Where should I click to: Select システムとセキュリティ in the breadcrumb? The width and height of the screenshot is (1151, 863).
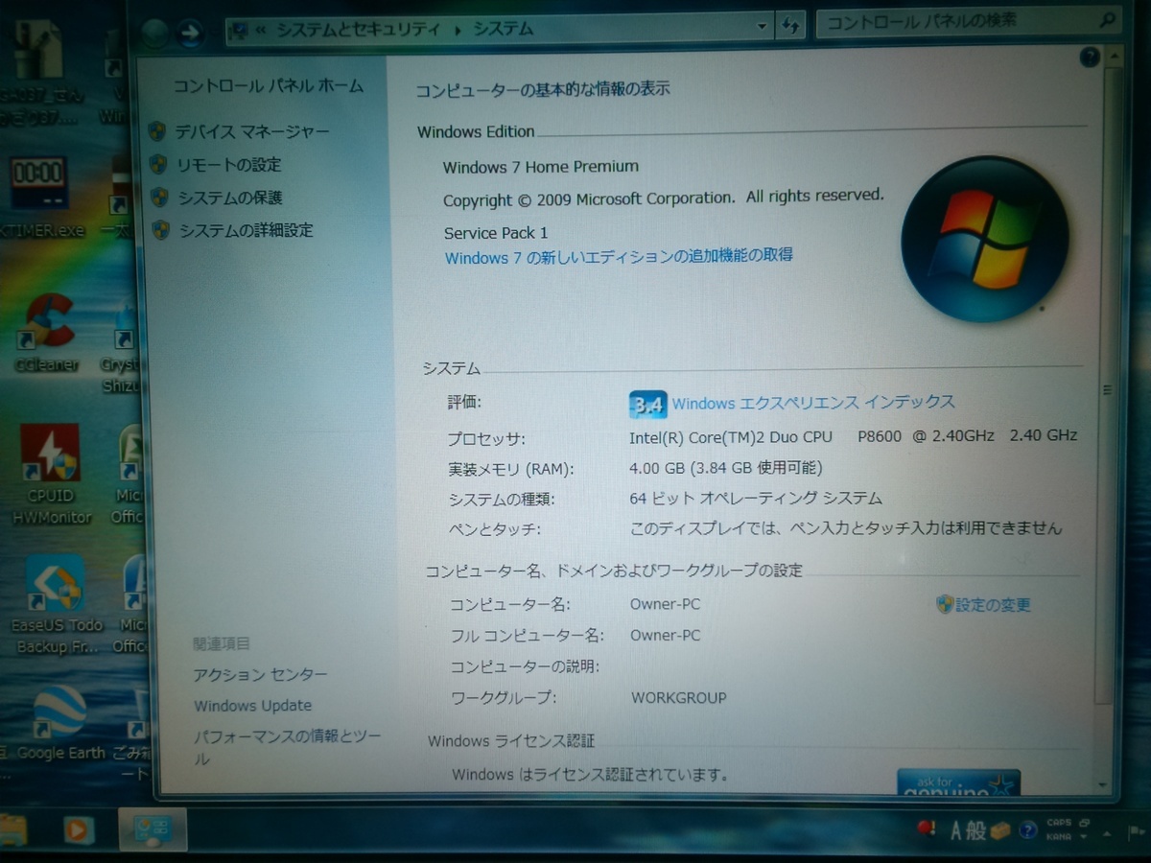[361, 30]
